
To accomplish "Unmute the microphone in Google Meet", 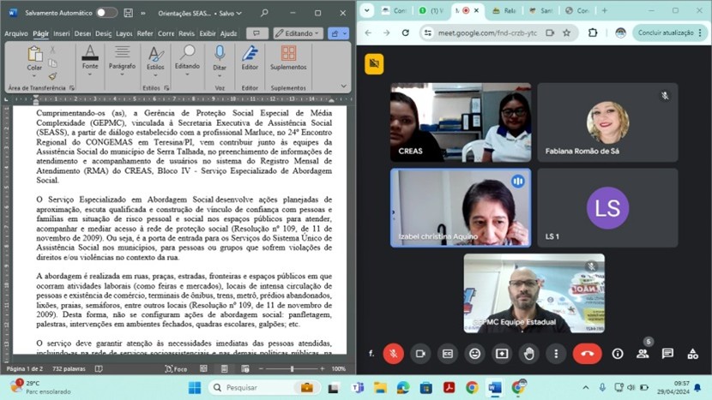I will pyautogui.click(x=394, y=353).
